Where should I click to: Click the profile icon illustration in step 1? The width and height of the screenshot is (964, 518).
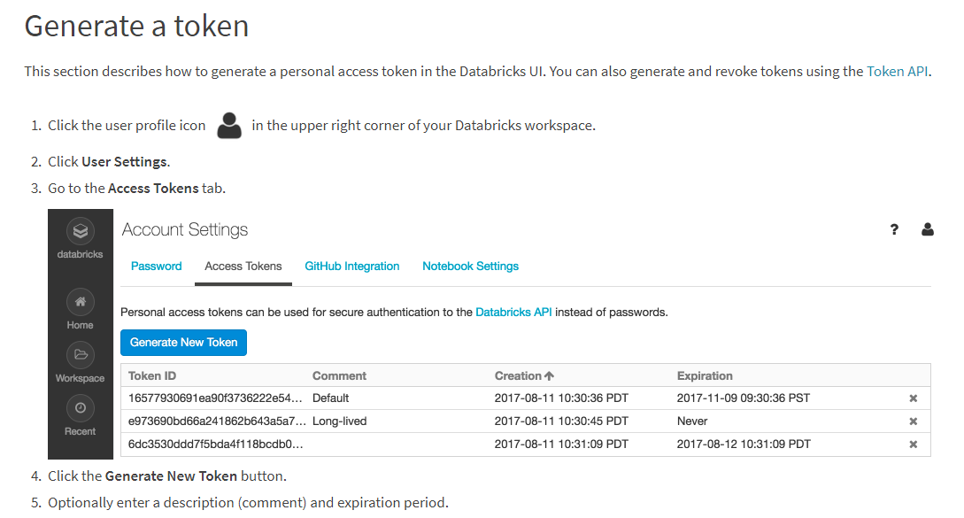click(x=229, y=126)
